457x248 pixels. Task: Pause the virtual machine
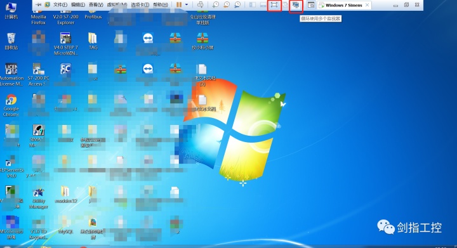[179, 4]
